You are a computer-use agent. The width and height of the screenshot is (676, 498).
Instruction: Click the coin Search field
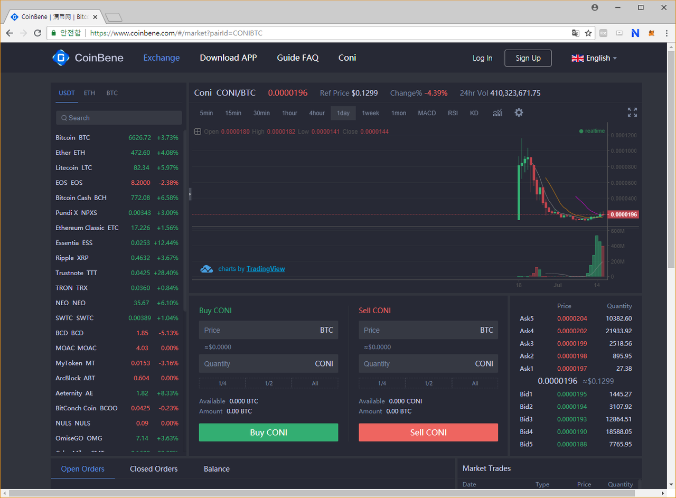coord(119,118)
